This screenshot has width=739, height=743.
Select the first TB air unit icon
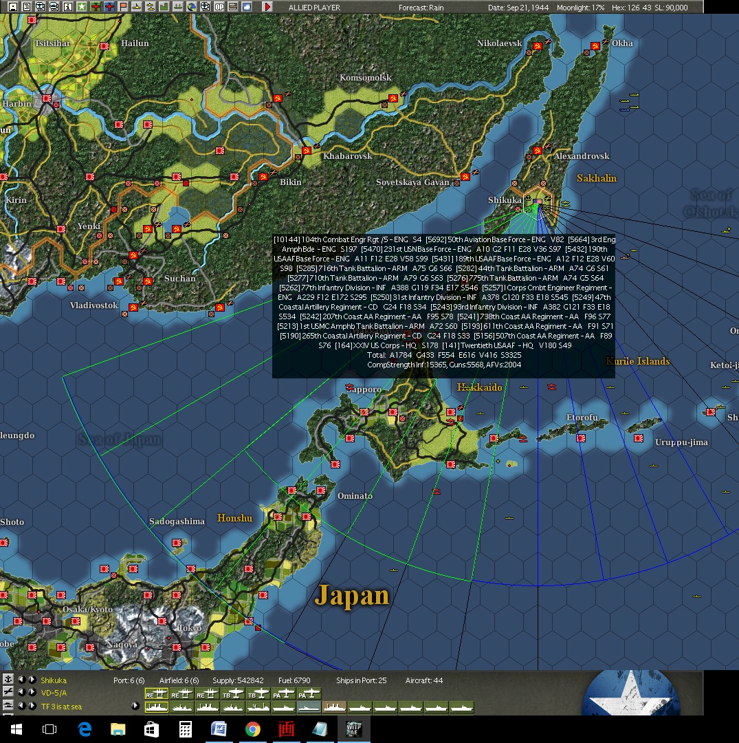click(233, 693)
